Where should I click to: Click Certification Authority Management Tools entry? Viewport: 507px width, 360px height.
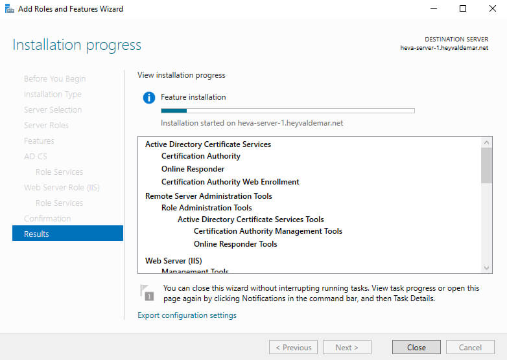[x=268, y=231]
